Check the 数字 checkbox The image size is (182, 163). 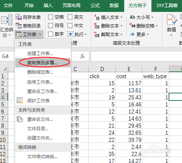tap(50, 34)
